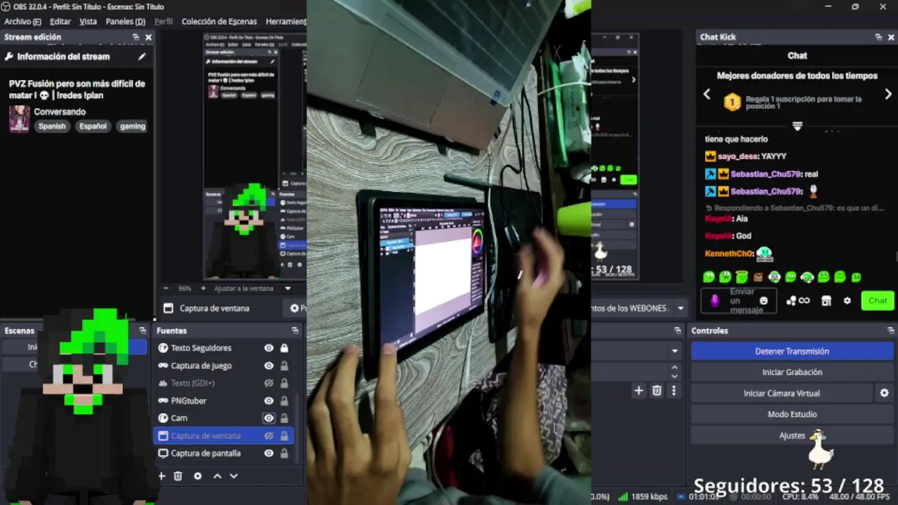Open the chat shop icon

coord(826,301)
